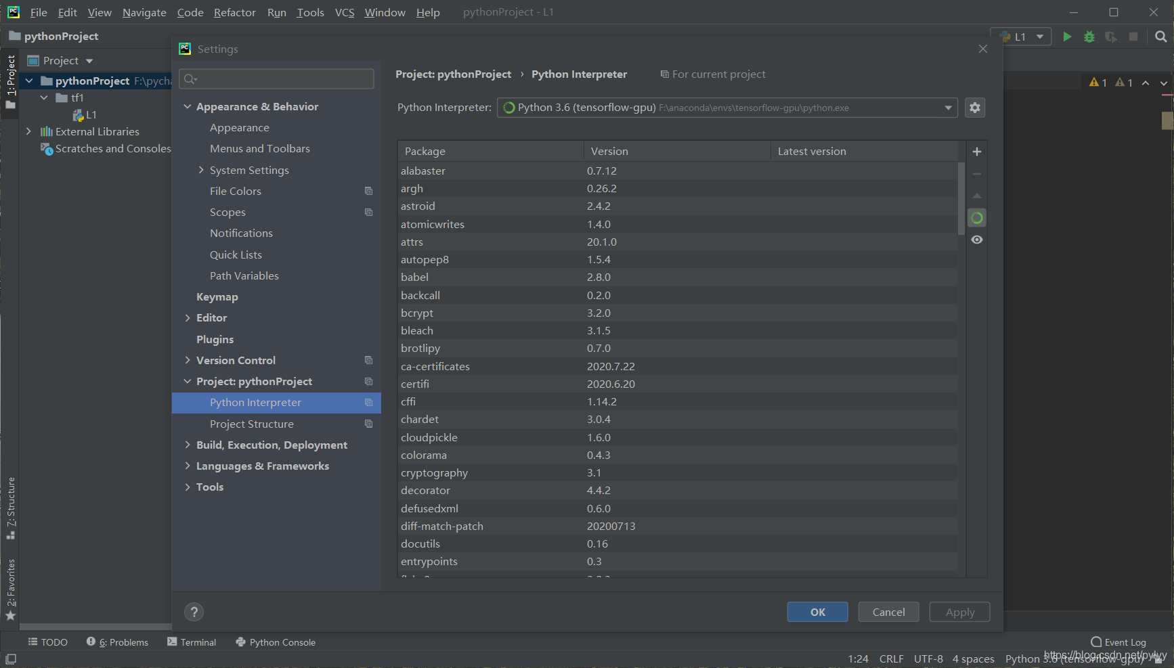Expand System Settings node
1174x668 pixels.
pos(201,170)
